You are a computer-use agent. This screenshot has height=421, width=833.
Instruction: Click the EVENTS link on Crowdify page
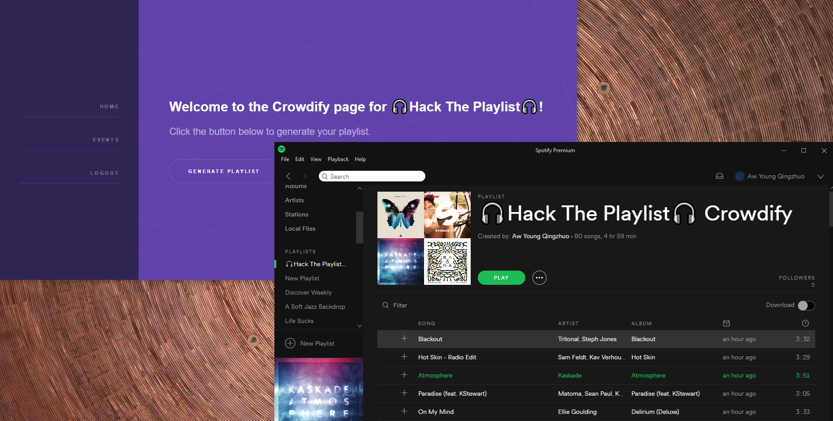tap(106, 140)
